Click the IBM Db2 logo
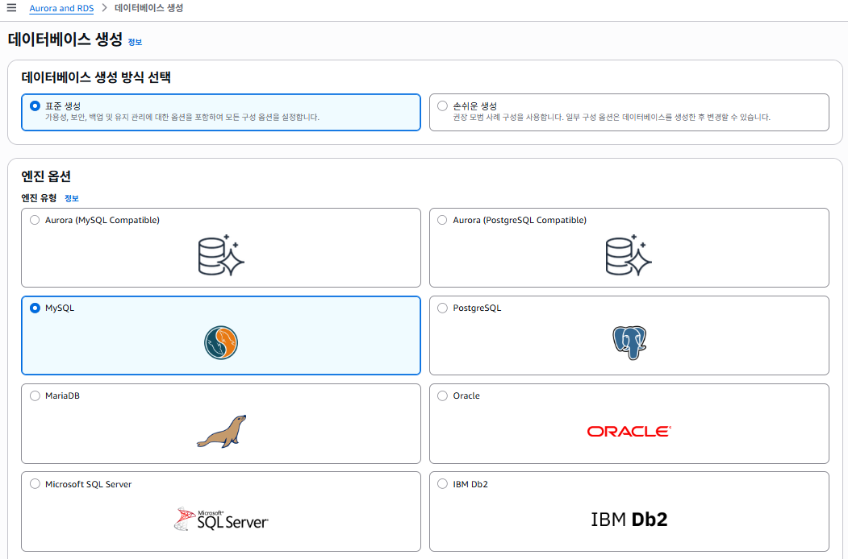Screen dimensions: 848x559 pos(629,520)
